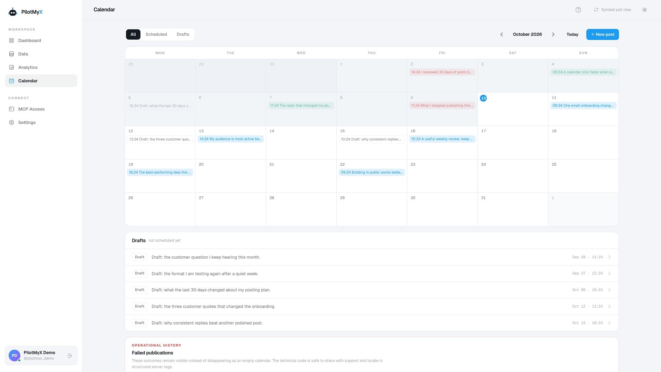Select October 28 day cell
661x372 pixels.
301,209
